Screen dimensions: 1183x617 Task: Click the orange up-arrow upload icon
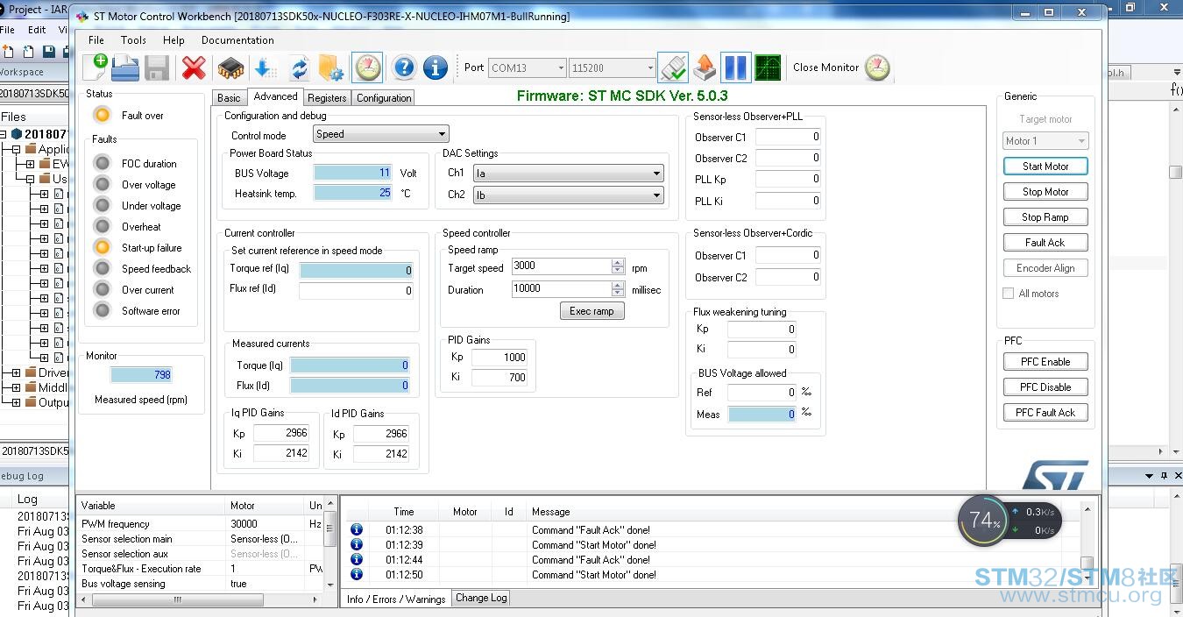(x=705, y=67)
